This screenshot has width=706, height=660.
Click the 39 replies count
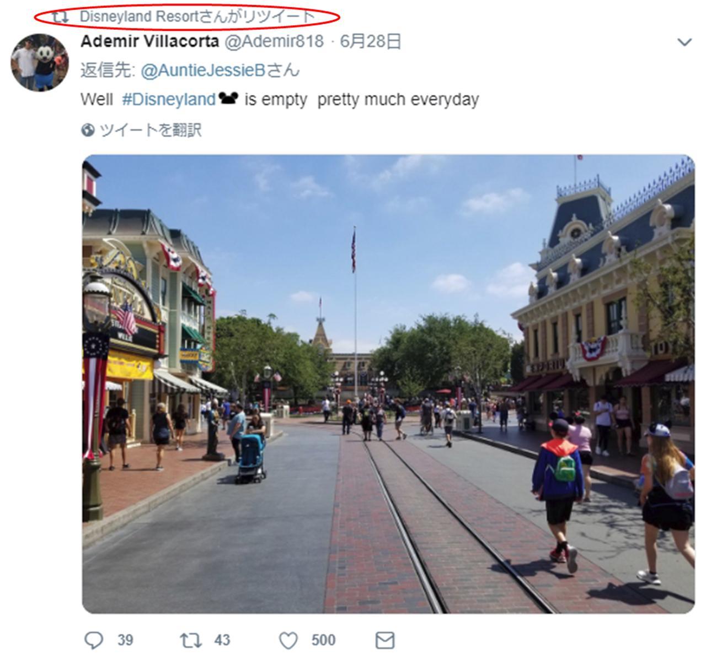click(125, 640)
